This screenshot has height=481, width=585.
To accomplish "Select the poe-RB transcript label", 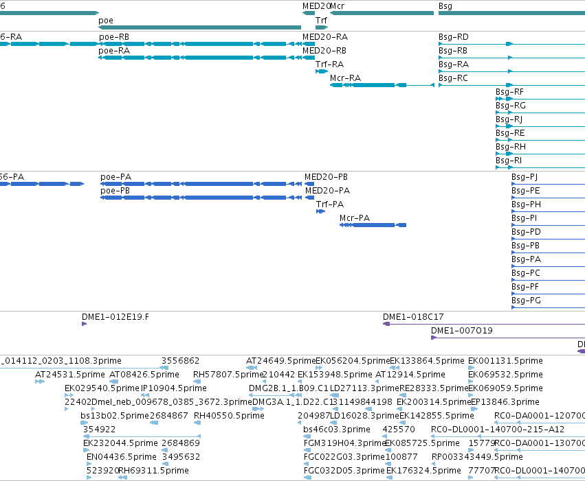I will point(114,37).
